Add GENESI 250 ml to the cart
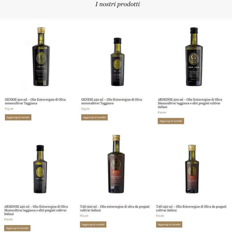The image size is (232, 232). tap(95, 117)
